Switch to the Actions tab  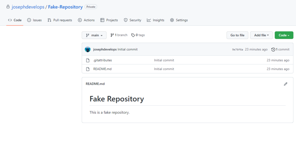86,20
